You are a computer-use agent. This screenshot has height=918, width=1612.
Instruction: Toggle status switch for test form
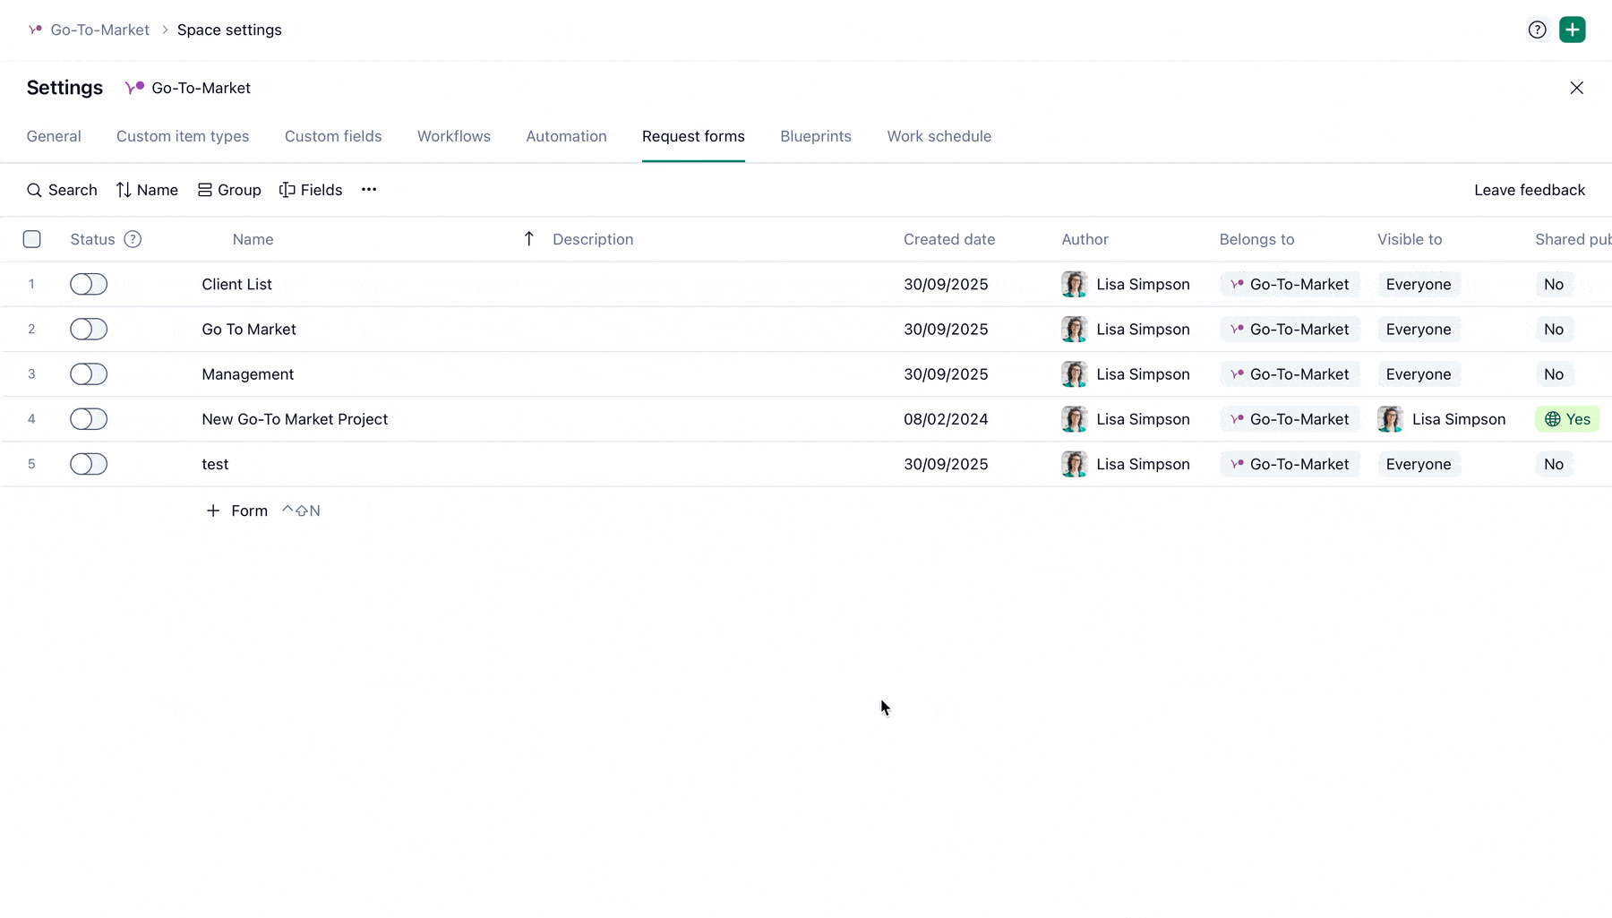click(x=89, y=464)
